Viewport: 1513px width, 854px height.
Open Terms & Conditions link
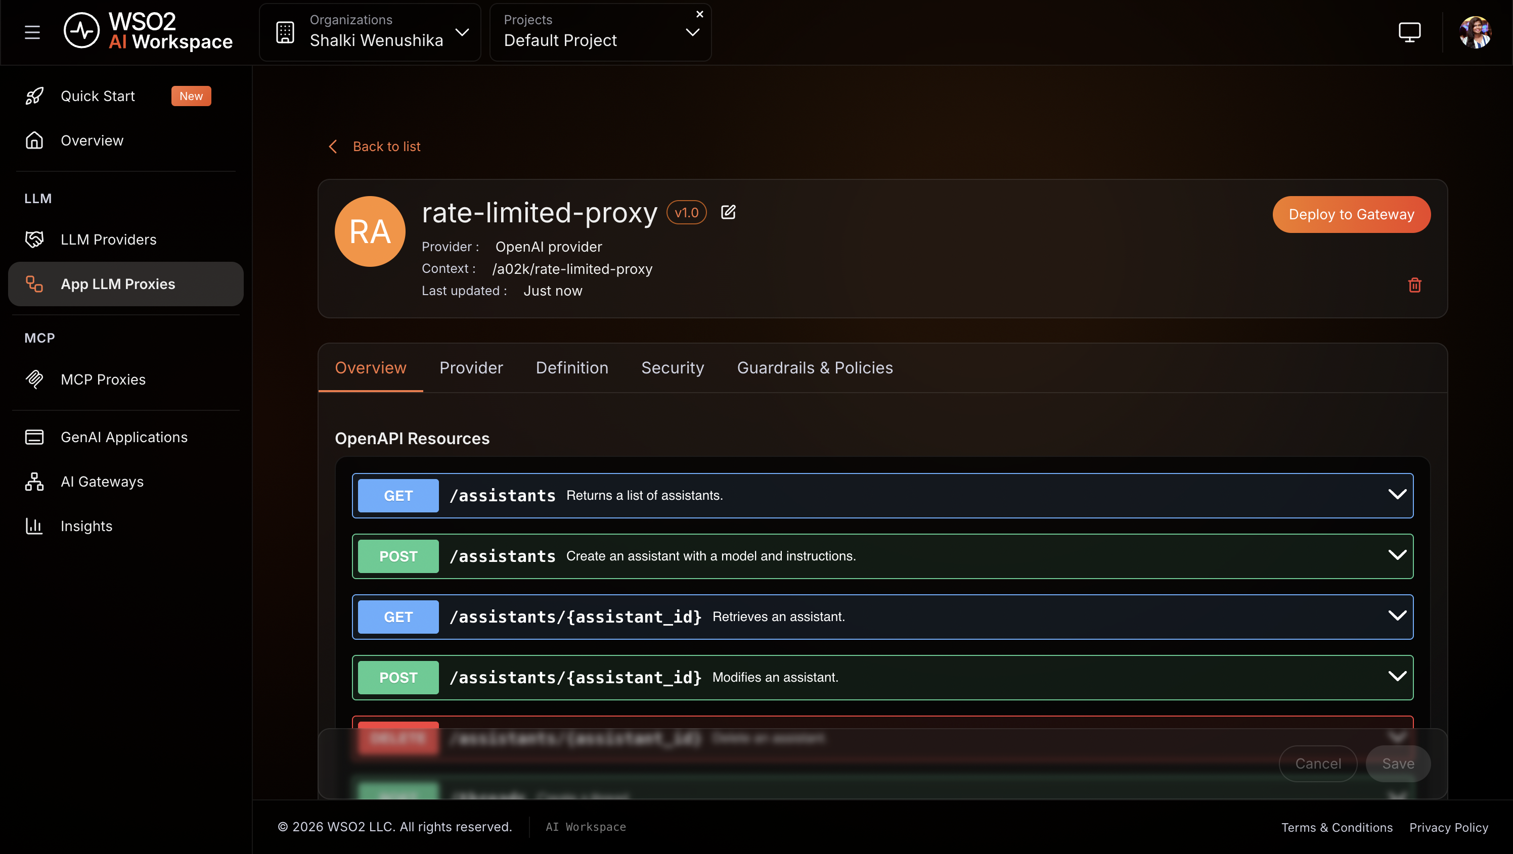pyautogui.click(x=1337, y=828)
